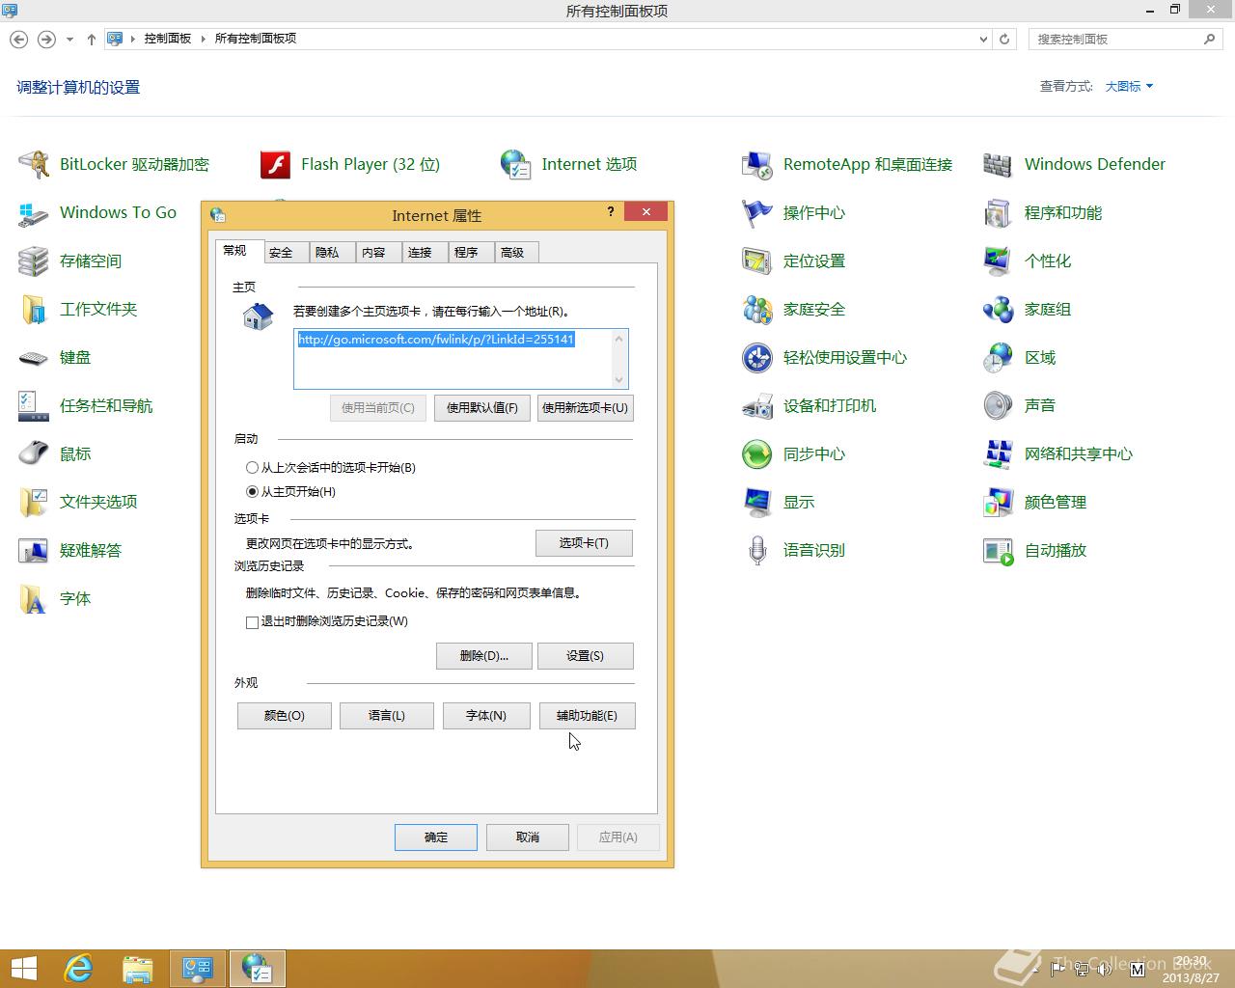Open 语音识别 microphone icon
Viewport: 1235px width, 988px height.
[757, 551]
